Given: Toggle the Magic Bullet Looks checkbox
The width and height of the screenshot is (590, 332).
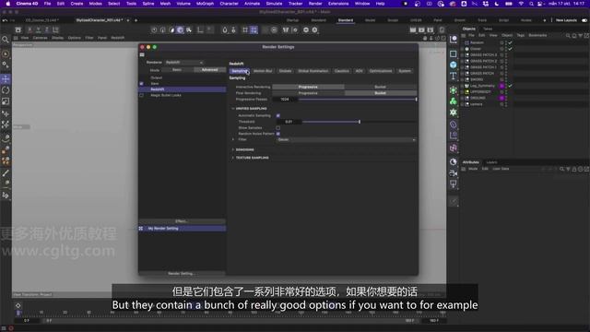Looking at the screenshot, I should click(142, 95).
